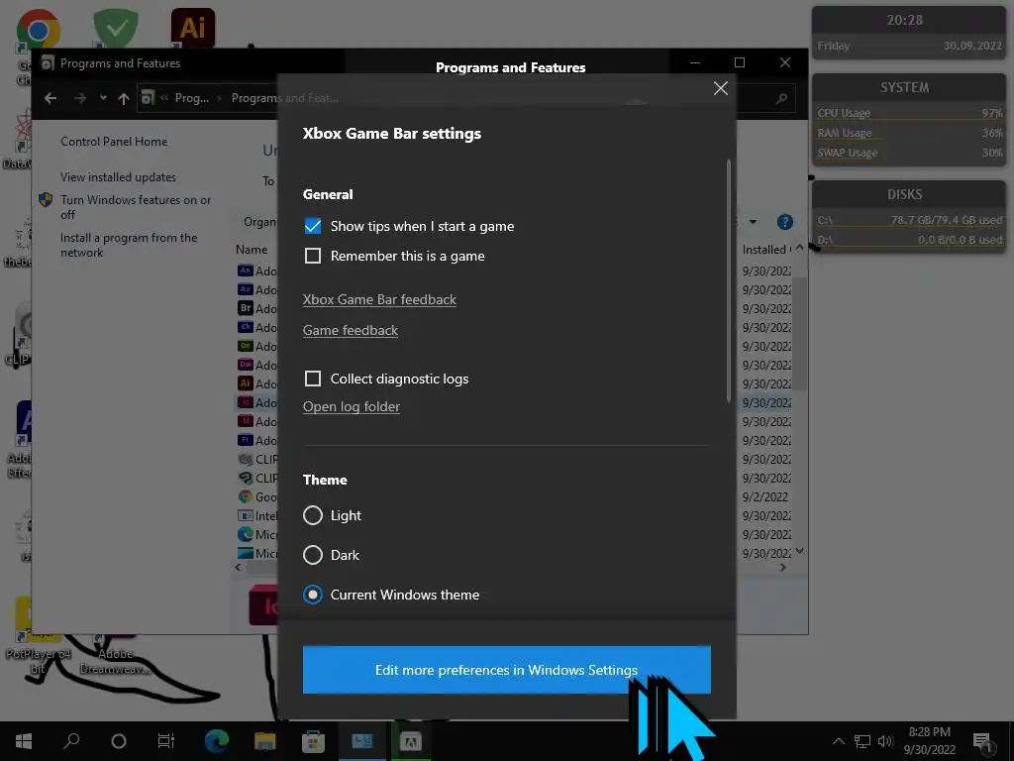Select the Adobe Animate program row icon
This screenshot has width=1014, height=761.
[246, 271]
